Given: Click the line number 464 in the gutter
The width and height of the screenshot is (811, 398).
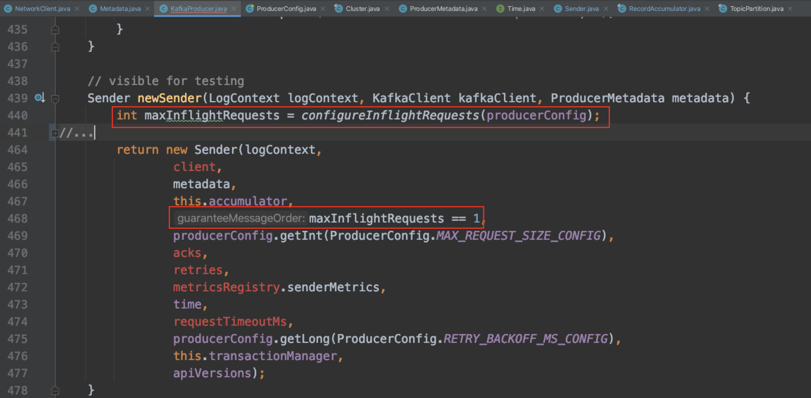Looking at the screenshot, I should pyautogui.click(x=18, y=150).
